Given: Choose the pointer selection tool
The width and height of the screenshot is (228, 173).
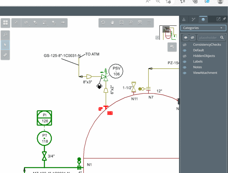Looking at the screenshot, I should point(5,45).
